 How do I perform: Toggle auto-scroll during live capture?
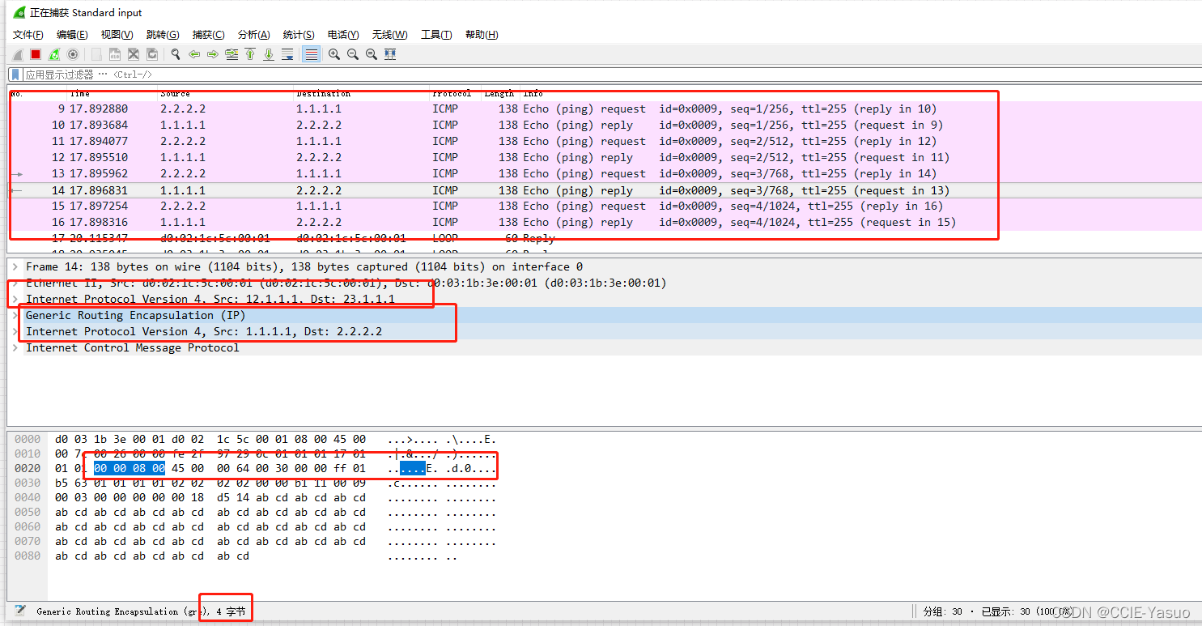287,54
